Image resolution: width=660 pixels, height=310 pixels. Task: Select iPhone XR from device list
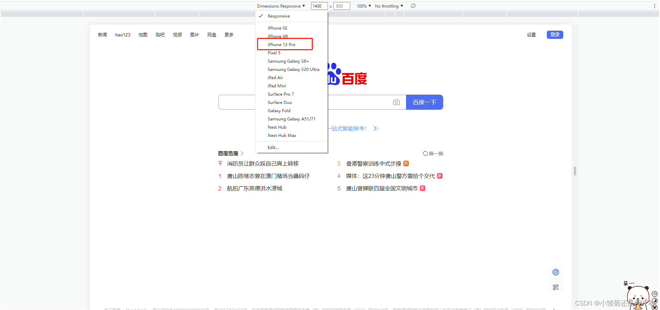click(291, 36)
